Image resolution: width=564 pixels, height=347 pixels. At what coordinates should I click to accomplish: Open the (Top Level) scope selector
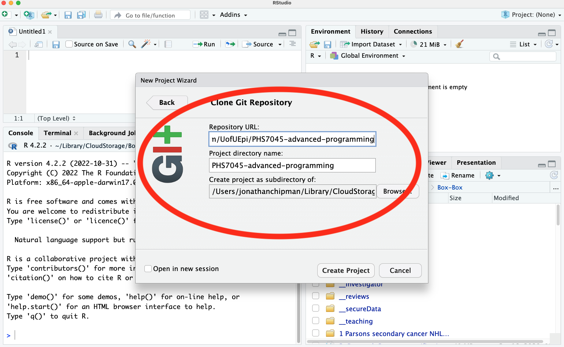(x=57, y=118)
